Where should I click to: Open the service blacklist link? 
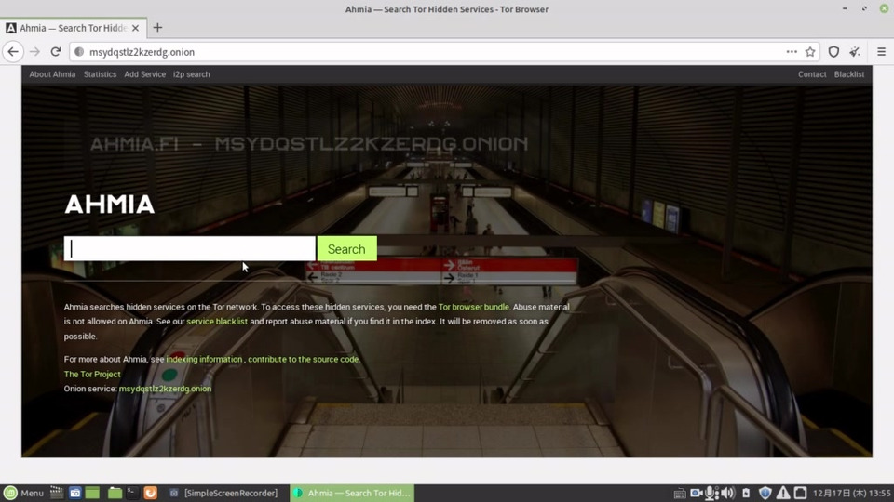pos(217,322)
